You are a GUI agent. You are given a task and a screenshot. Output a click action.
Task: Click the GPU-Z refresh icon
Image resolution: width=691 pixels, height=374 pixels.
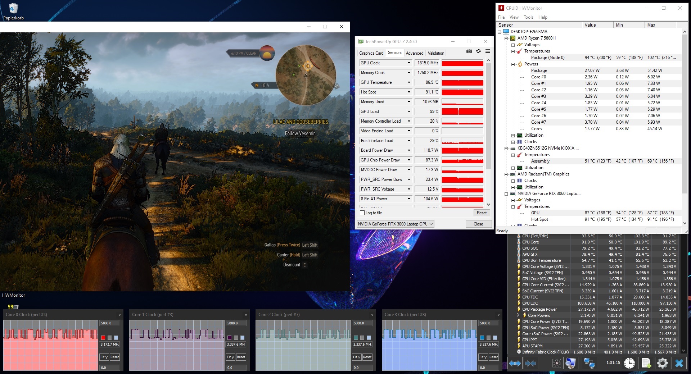(478, 51)
